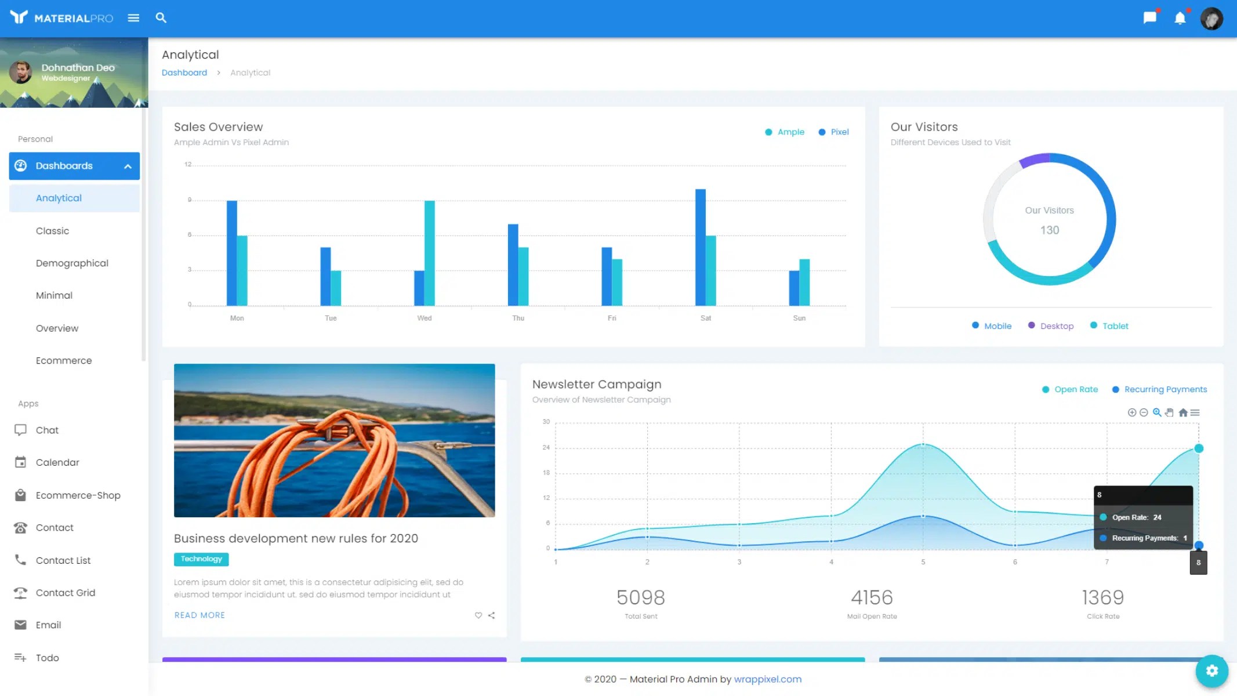Open the Email section icon in the sidebar
This screenshot has width=1237, height=696.
click(21, 625)
